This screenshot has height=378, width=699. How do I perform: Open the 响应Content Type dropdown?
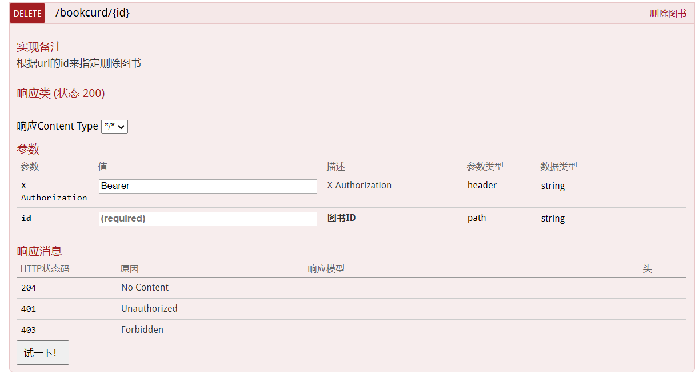point(114,126)
